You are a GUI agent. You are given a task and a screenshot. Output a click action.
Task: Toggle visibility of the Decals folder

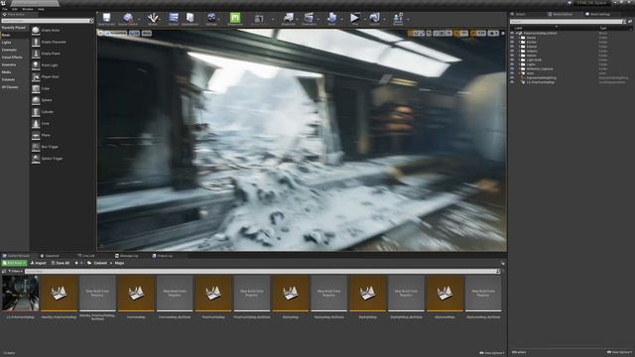pyautogui.click(x=512, y=38)
